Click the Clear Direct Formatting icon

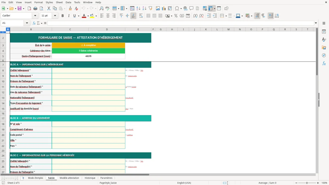76,8
